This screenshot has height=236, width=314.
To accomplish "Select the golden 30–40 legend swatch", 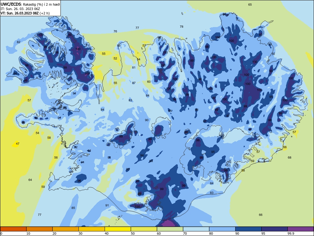I will pyautogui.click(x=92, y=229).
